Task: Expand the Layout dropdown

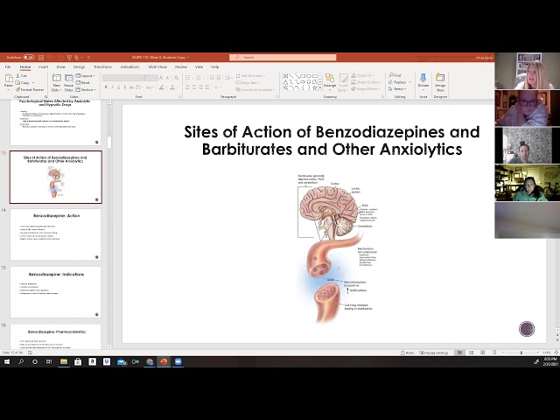Action: pos(86,76)
